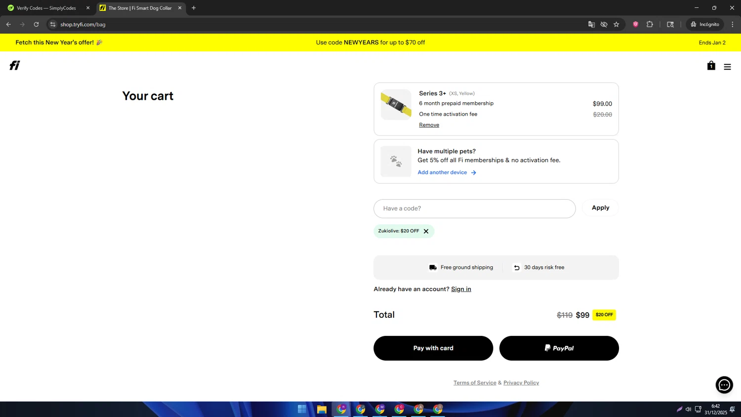Viewport: 741px width, 417px height.
Task: Open the notifications icon in system tray
Action: 732,409
